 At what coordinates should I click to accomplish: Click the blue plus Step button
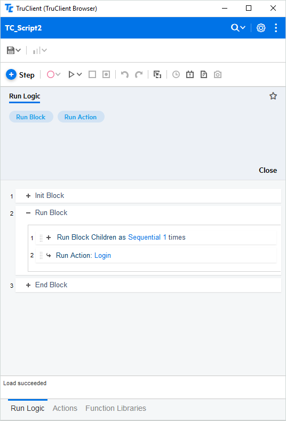(x=20, y=75)
